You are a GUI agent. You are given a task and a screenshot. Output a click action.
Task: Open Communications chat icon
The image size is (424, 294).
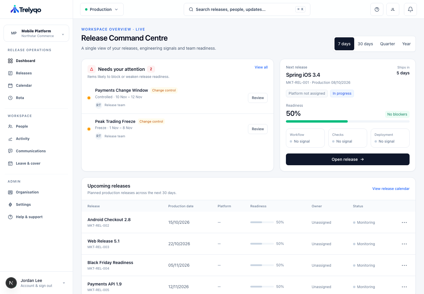click(10, 151)
